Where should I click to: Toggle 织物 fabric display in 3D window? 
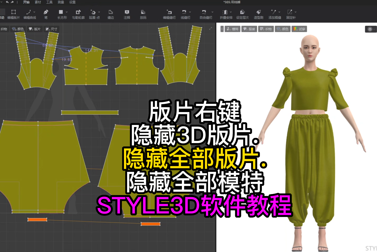(266, 29)
